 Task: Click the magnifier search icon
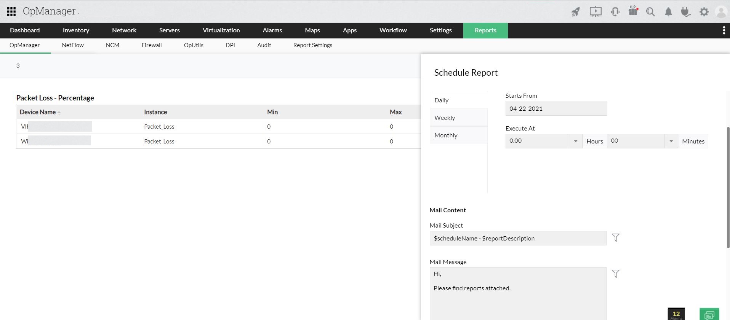point(650,12)
